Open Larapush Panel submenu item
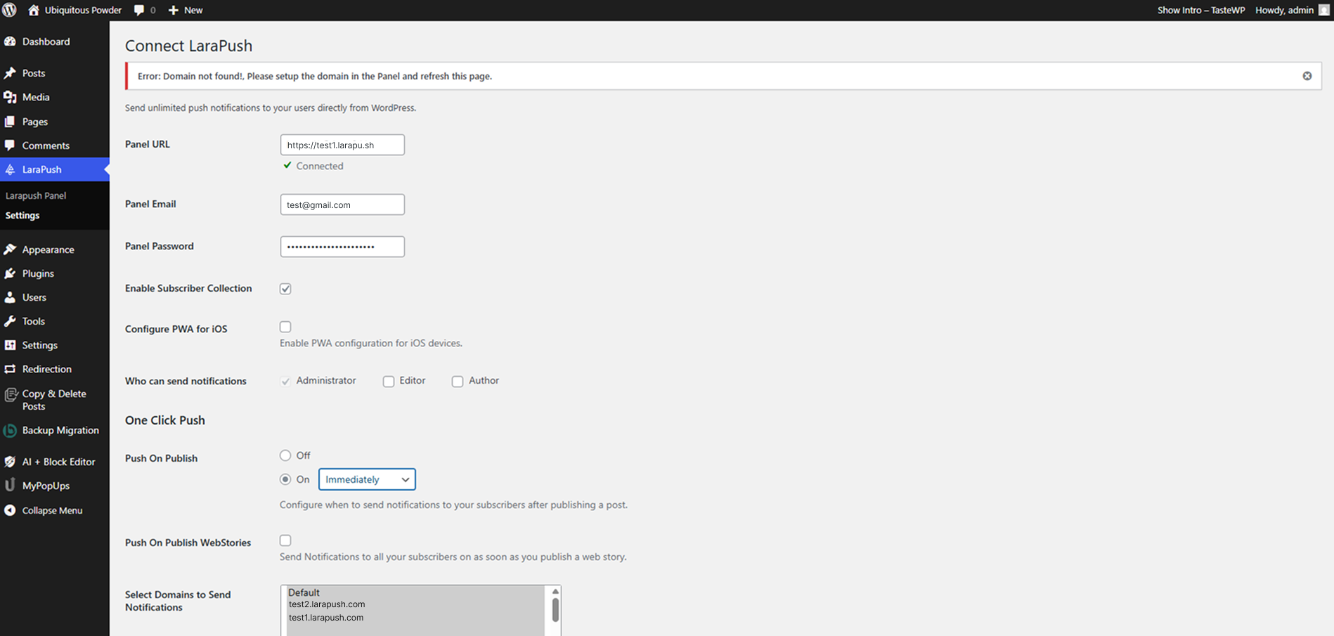 (x=36, y=195)
